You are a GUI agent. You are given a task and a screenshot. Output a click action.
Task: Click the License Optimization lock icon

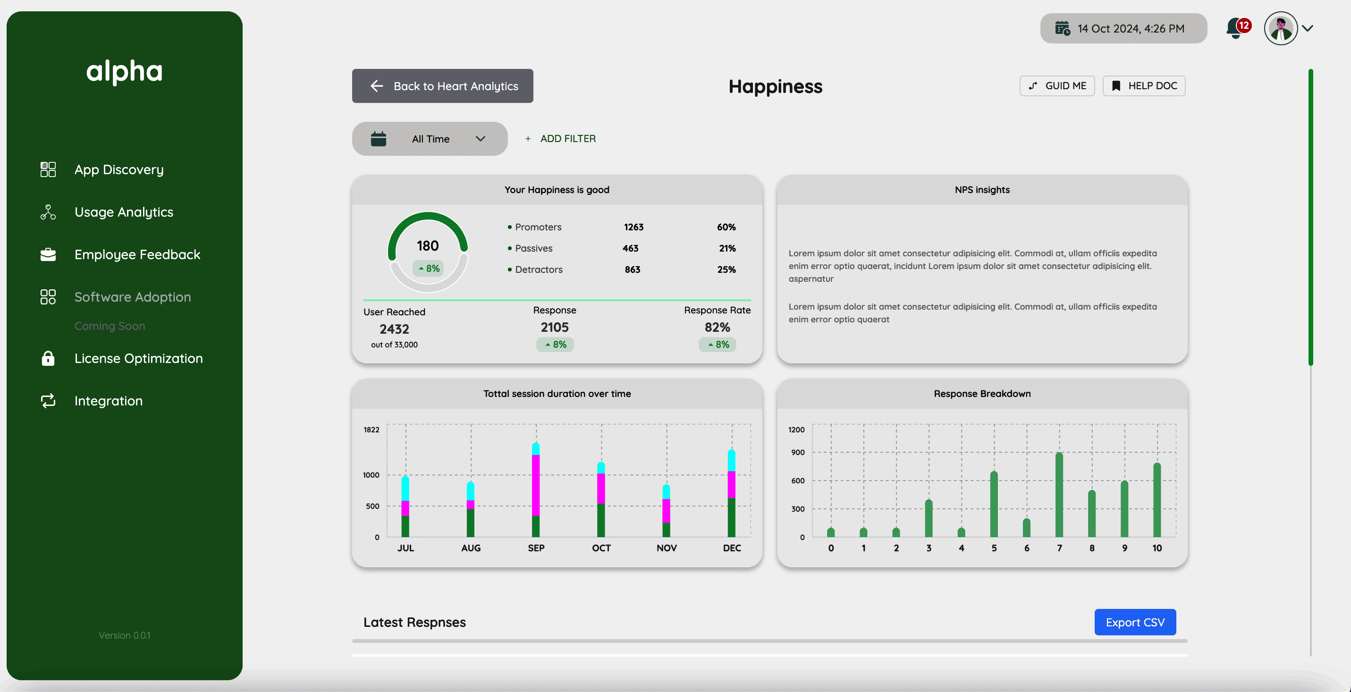click(x=48, y=359)
